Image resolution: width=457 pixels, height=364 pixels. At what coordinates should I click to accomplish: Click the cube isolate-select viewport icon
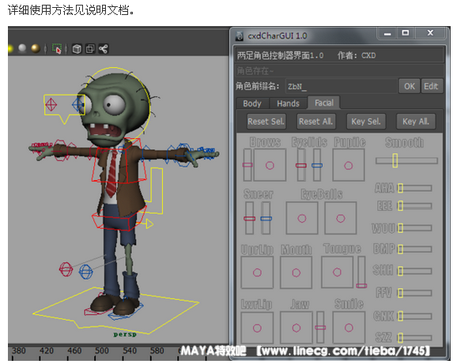pyautogui.click(x=77, y=49)
